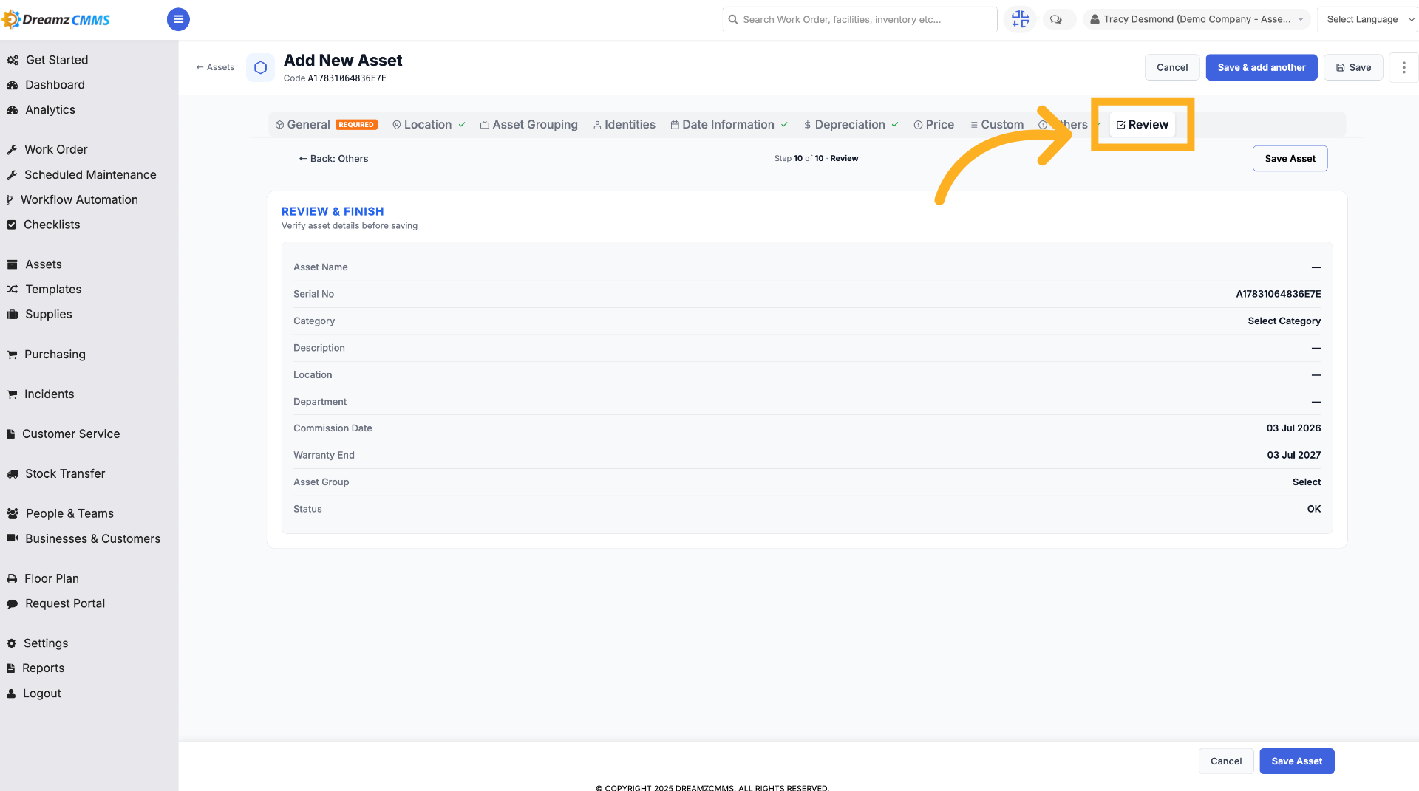Click the Review & Finish heading
The width and height of the screenshot is (1419, 791).
333,212
